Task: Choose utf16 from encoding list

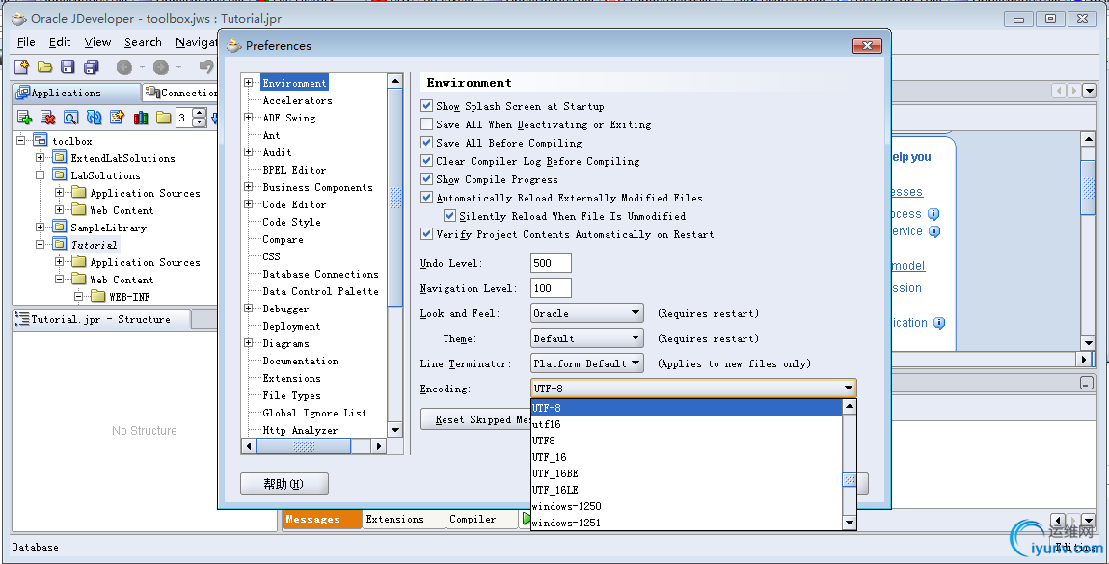Action: [x=687, y=424]
